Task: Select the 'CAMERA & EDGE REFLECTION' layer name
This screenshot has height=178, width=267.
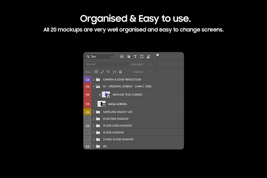Action: tap(122, 79)
